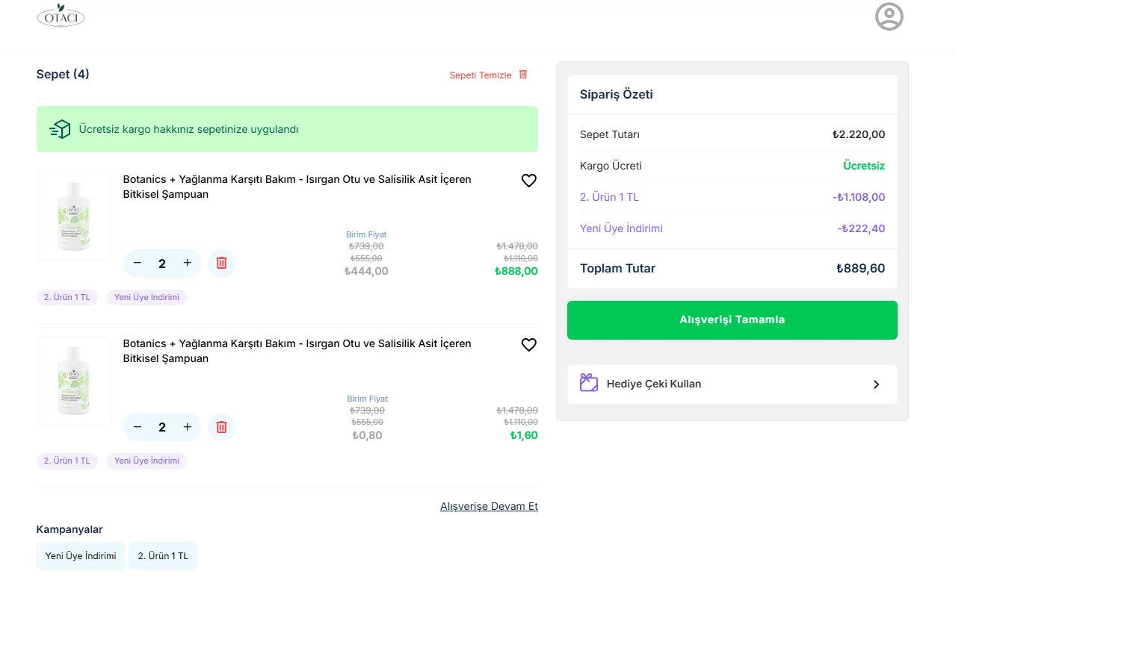Click the 'Kargo Ücreti' label
Screen dimensions: 1148x645
tap(611, 166)
